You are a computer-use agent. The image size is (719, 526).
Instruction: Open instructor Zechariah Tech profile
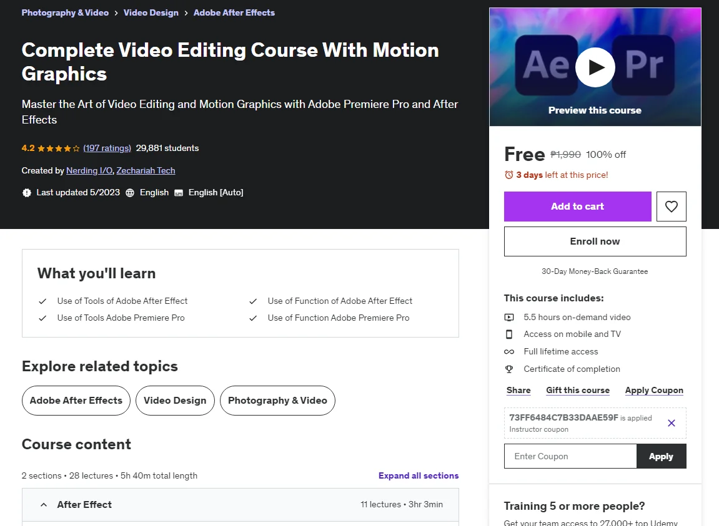[x=146, y=170]
